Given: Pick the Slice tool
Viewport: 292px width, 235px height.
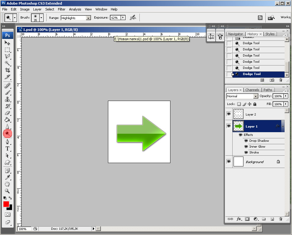Looking at the screenshot, I should (7, 77).
